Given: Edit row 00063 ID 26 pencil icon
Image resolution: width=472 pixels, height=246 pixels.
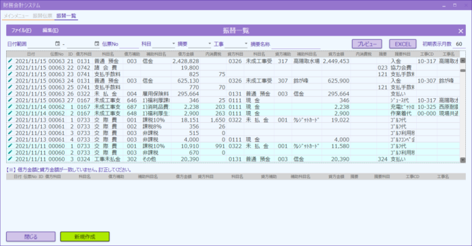Looking at the screenshot, I should [x=10, y=93].
